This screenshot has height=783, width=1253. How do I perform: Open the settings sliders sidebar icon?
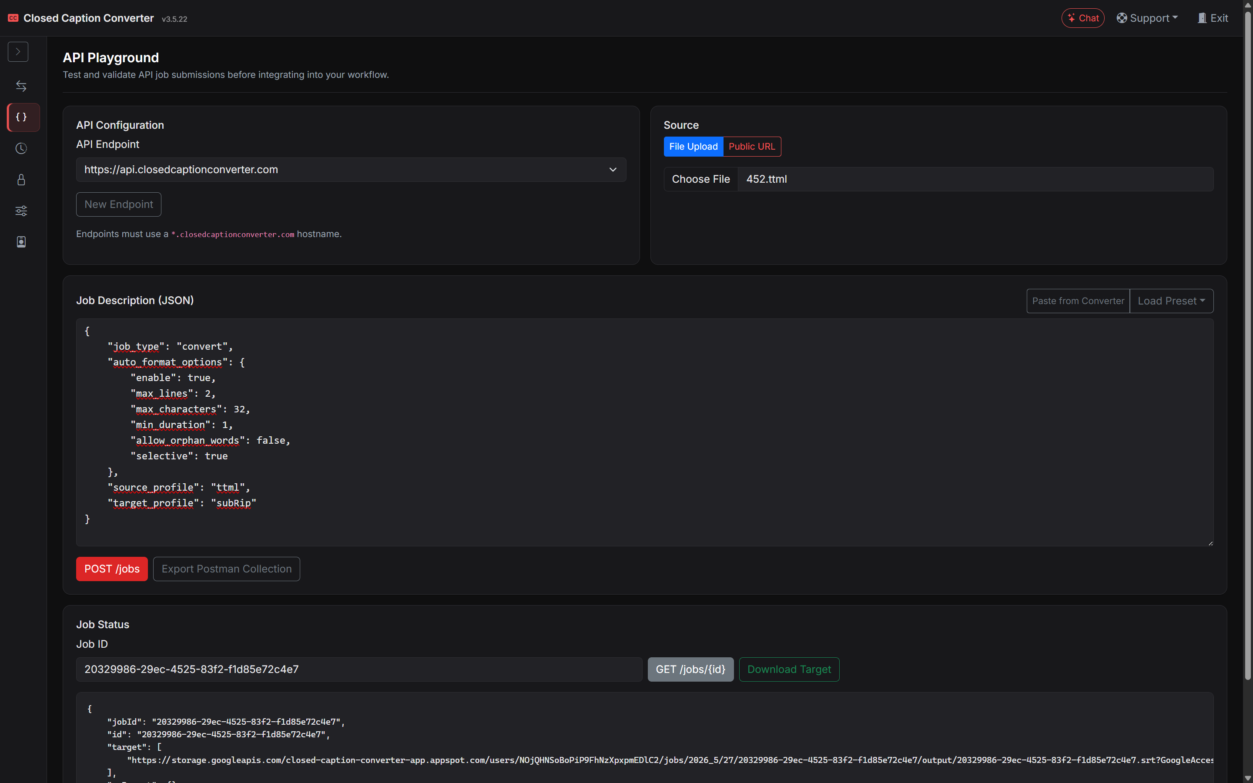point(21,211)
